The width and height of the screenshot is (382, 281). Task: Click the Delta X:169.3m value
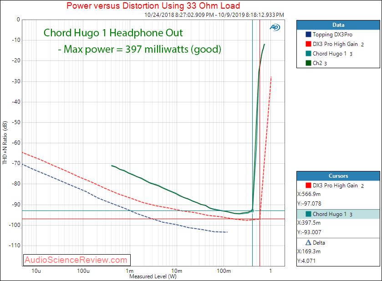pyautogui.click(x=309, y=251)
